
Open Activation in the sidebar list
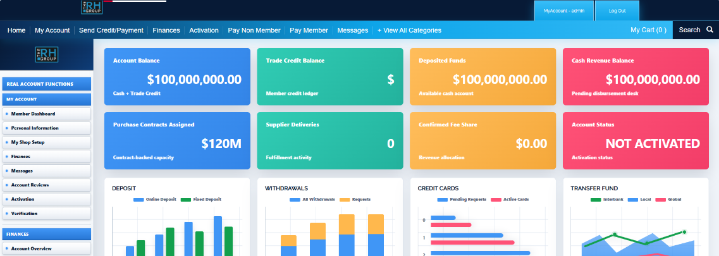coord(46,198)
